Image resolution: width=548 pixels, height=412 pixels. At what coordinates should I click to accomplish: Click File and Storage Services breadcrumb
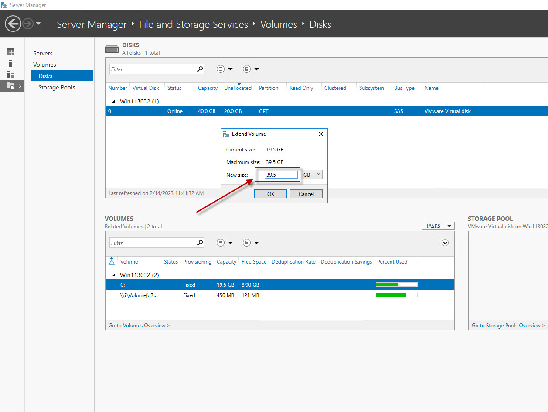pyautogui.click(x=194, y=24)
